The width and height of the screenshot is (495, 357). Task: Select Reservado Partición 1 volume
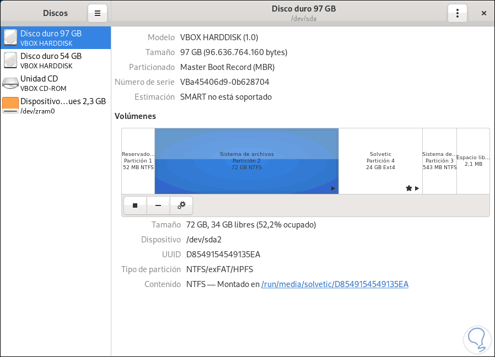138,160
